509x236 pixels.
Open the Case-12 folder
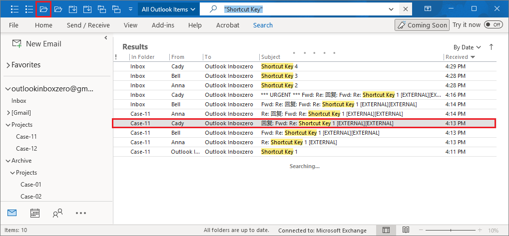click(x=26, y=148)
